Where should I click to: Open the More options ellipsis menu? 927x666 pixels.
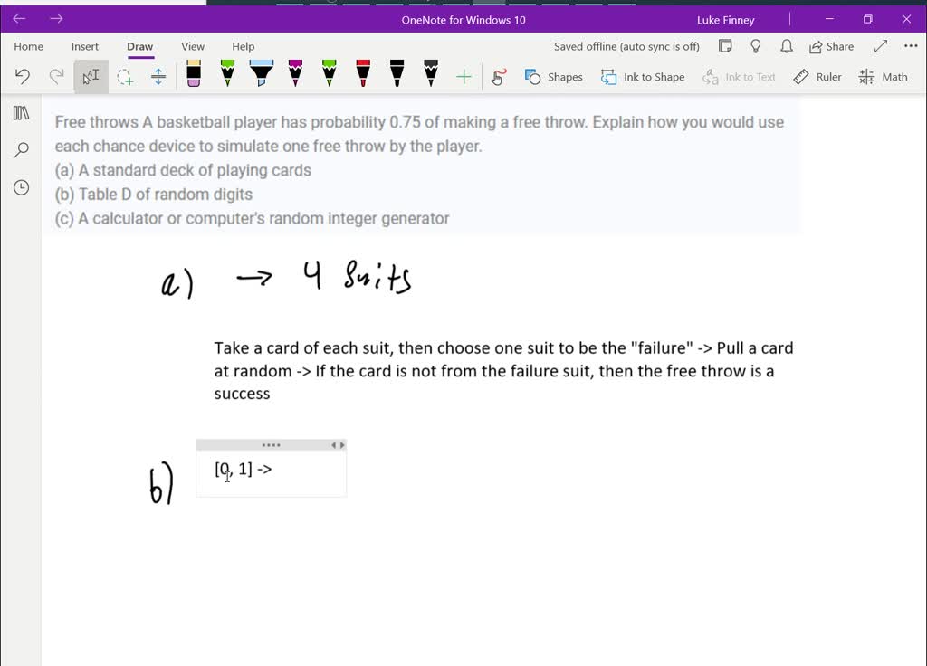910,46
